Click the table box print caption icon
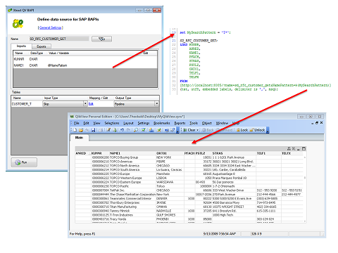 [289, 149]
